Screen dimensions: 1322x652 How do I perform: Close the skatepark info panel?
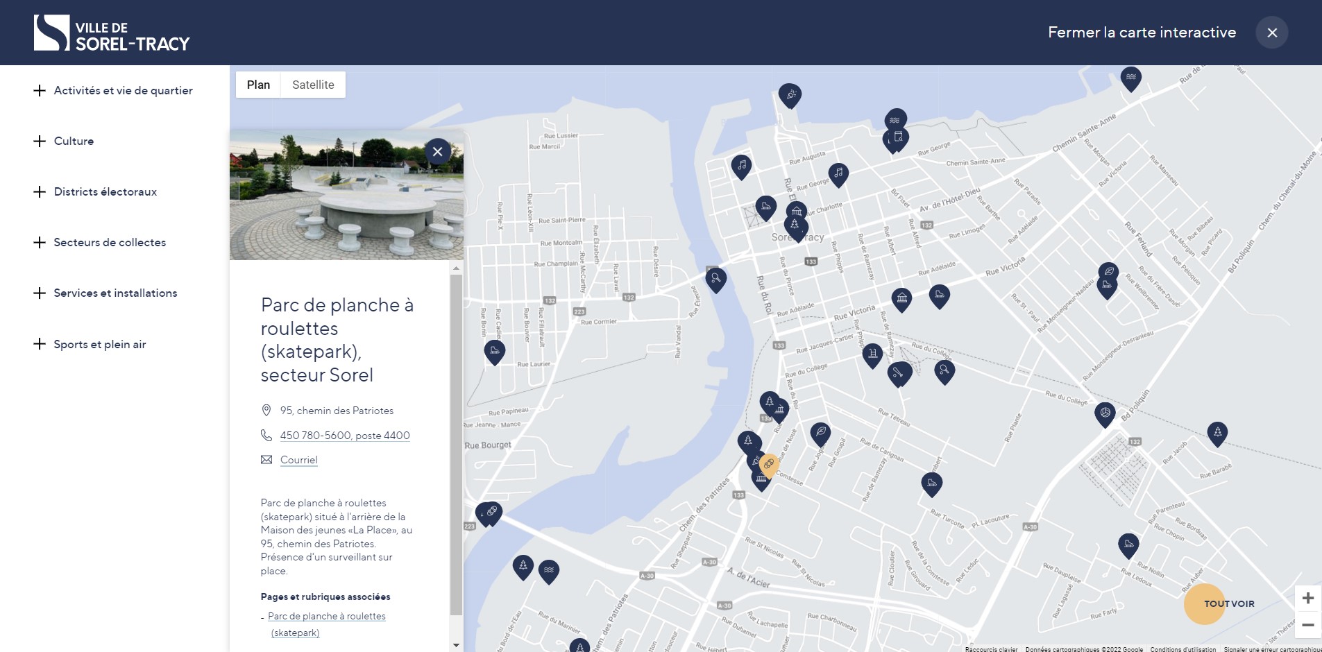(x=438, y=151)
